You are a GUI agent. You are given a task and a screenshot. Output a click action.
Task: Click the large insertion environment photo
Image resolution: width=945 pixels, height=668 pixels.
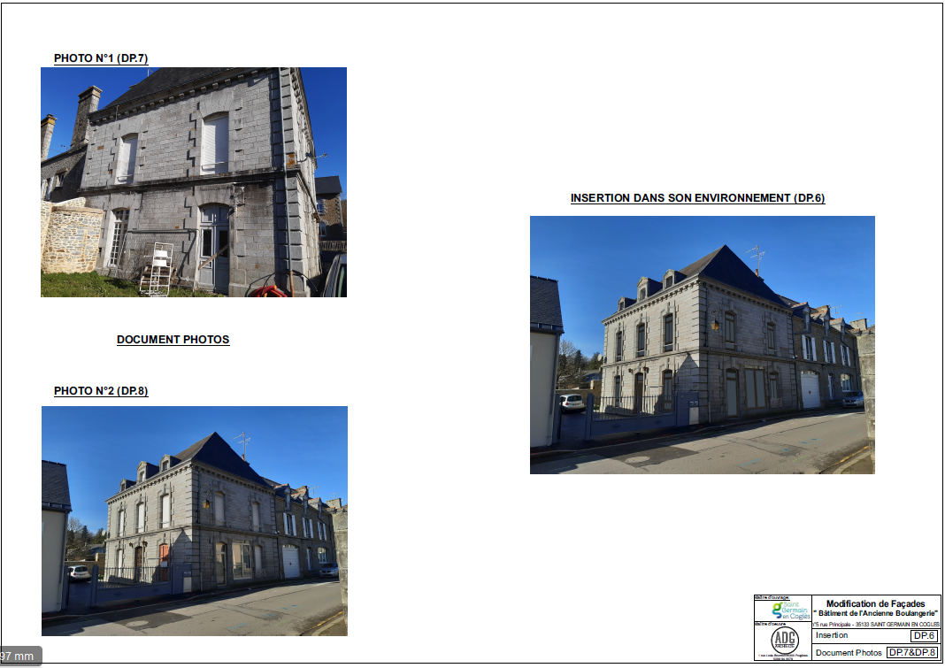coord(703,345)
